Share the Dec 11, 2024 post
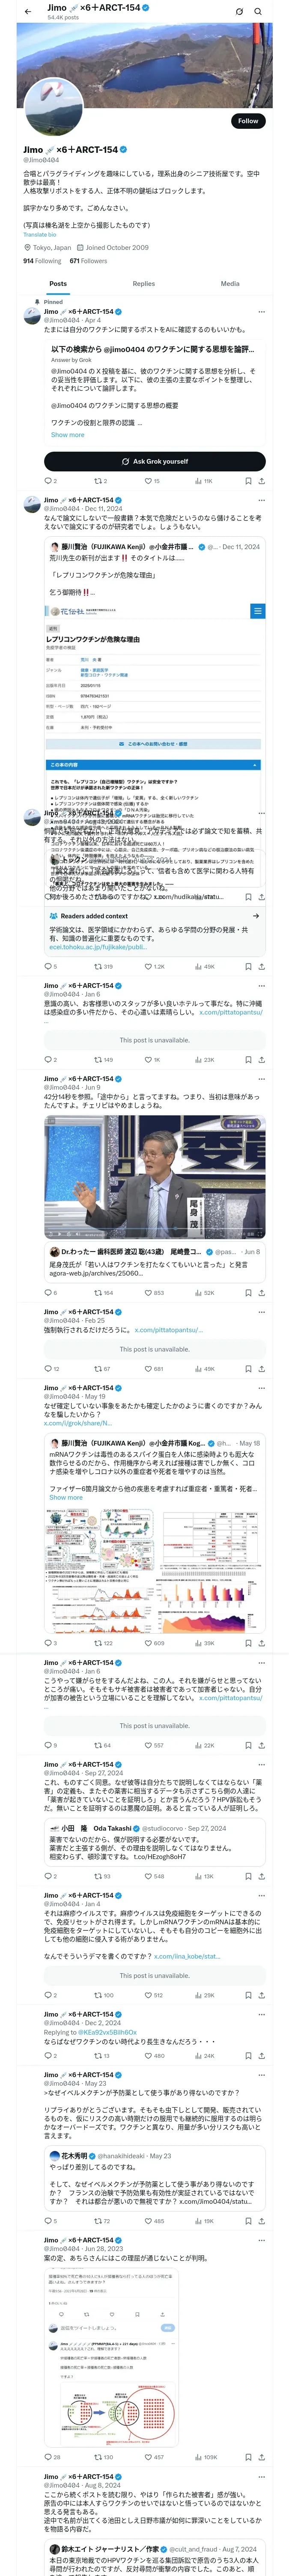Image resolution: width=289 pixels, height=2576 pixels. (262, 966)
